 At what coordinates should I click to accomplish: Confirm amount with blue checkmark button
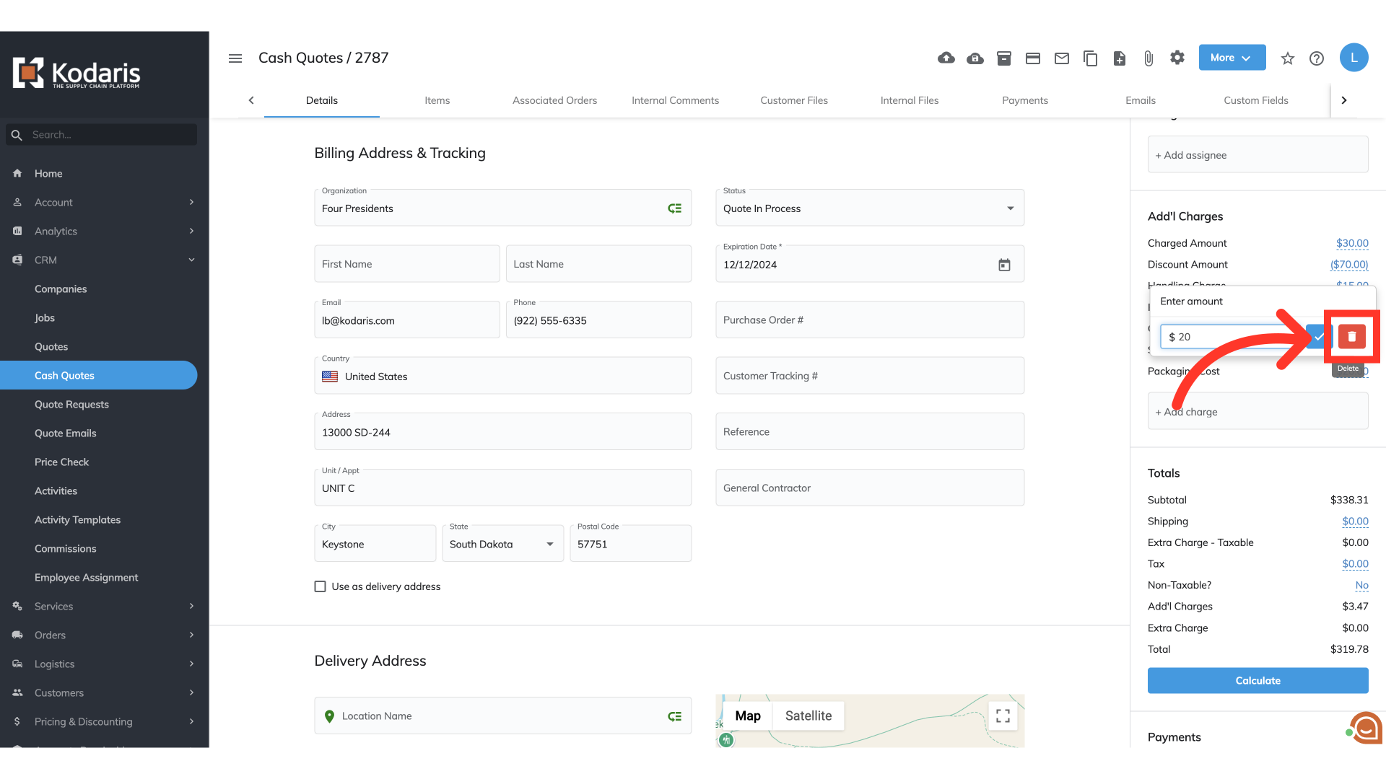(x=1318, y=336)
